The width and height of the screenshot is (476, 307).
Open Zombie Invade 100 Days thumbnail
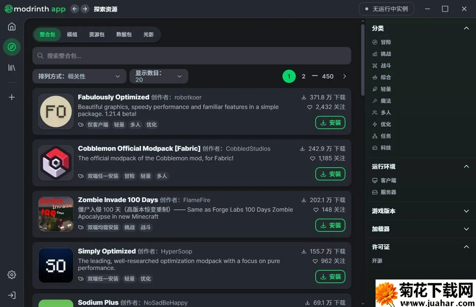tap(56, 214)
